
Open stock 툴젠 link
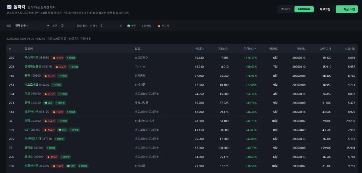(x=27, y=76)
